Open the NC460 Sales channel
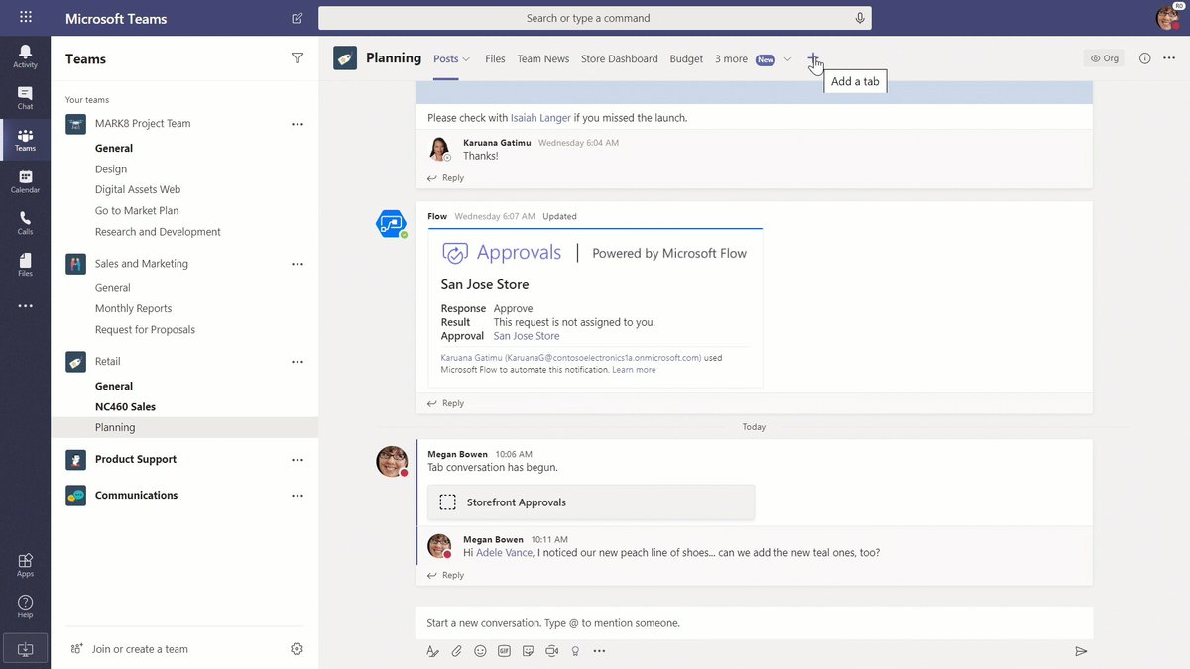This screenshot has width=1190, height=669. [x=125, y=407]
